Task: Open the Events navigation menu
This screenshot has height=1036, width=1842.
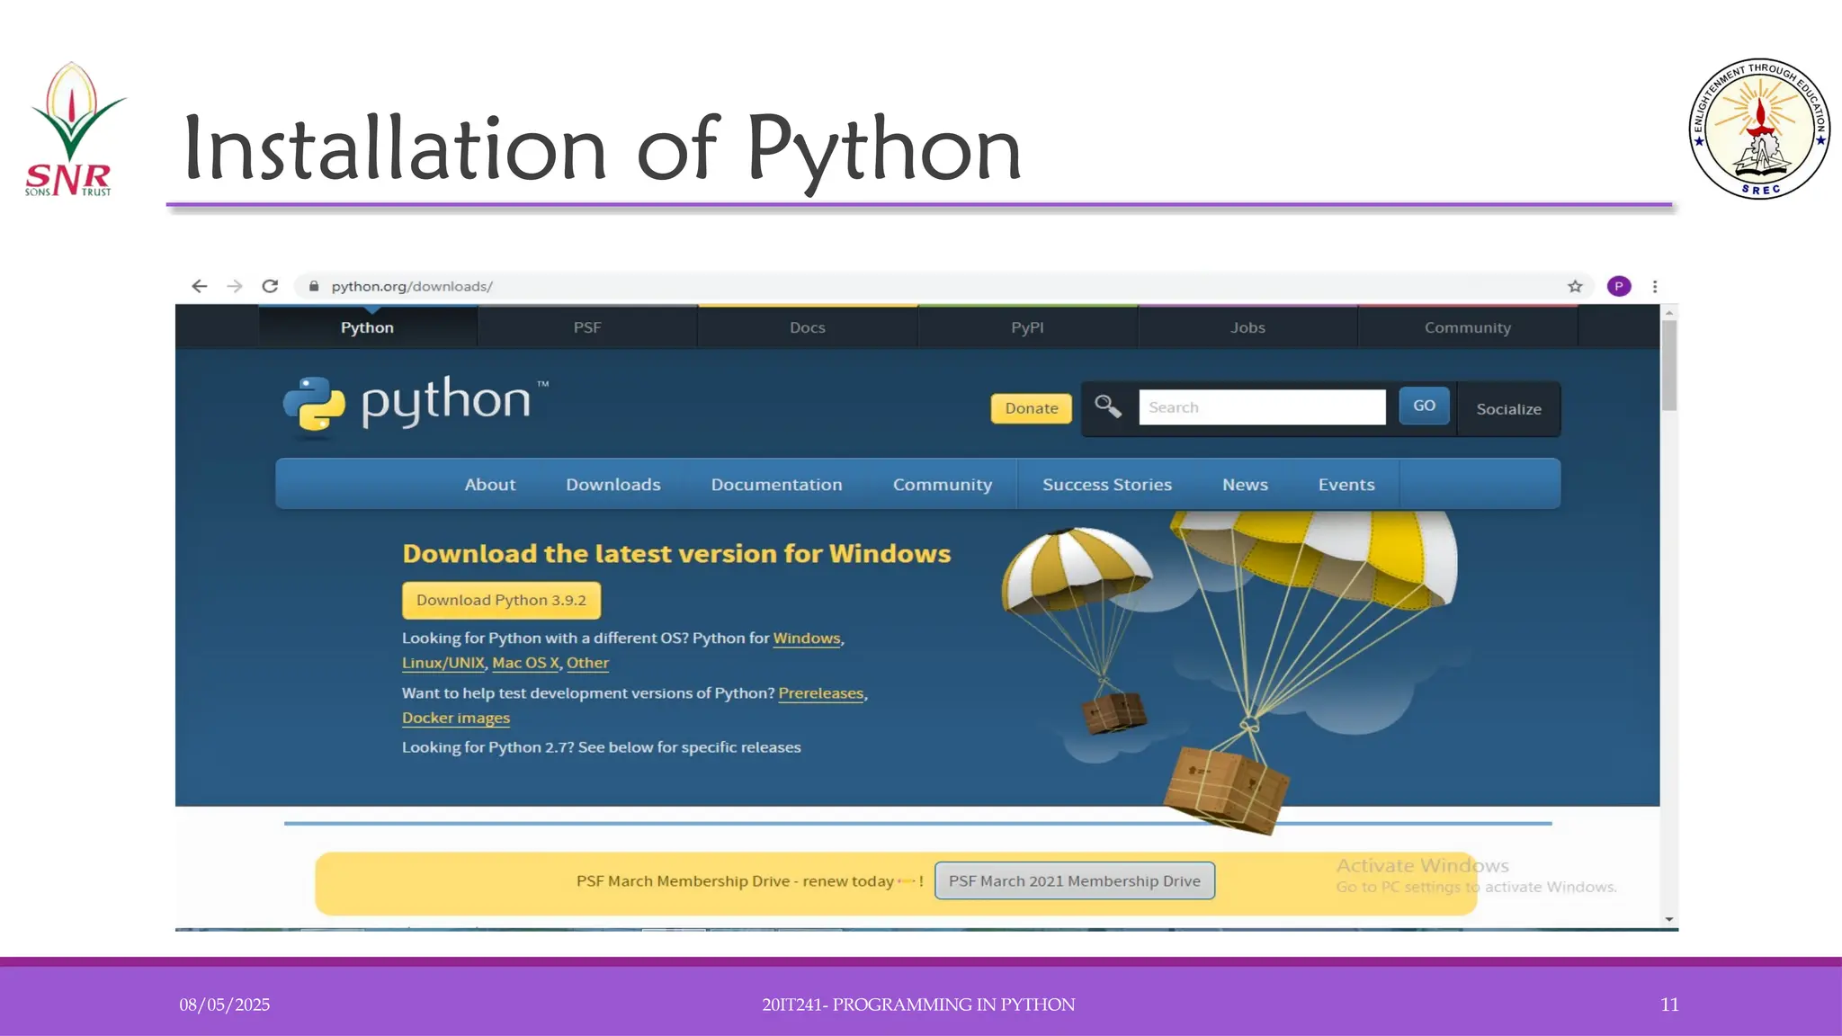Action: (x=1346, y=485)
